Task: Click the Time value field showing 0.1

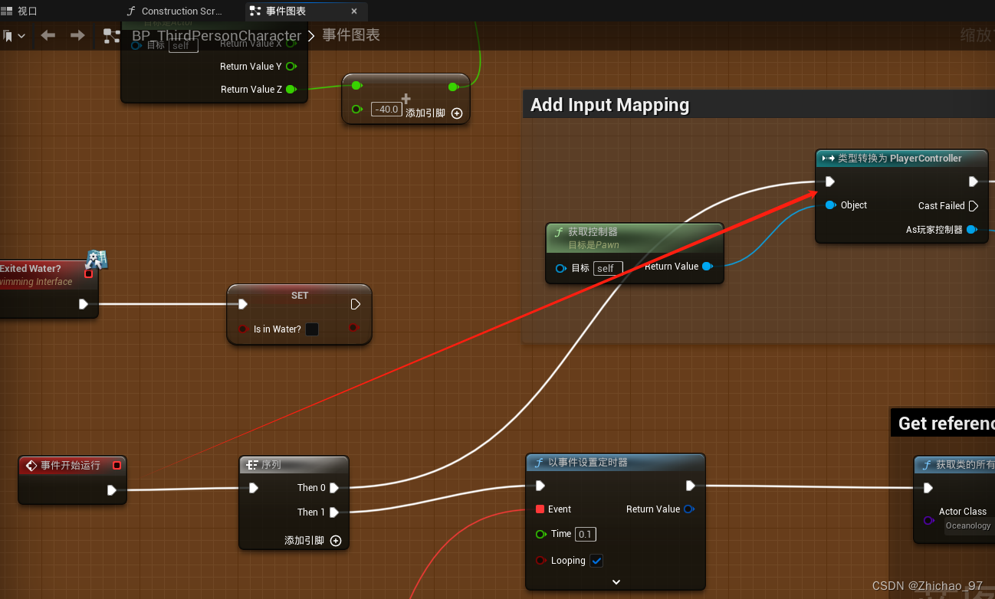Action: point(586,534)
